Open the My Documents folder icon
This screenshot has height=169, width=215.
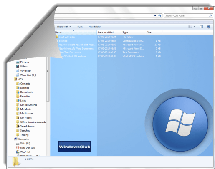coord(18,105)
